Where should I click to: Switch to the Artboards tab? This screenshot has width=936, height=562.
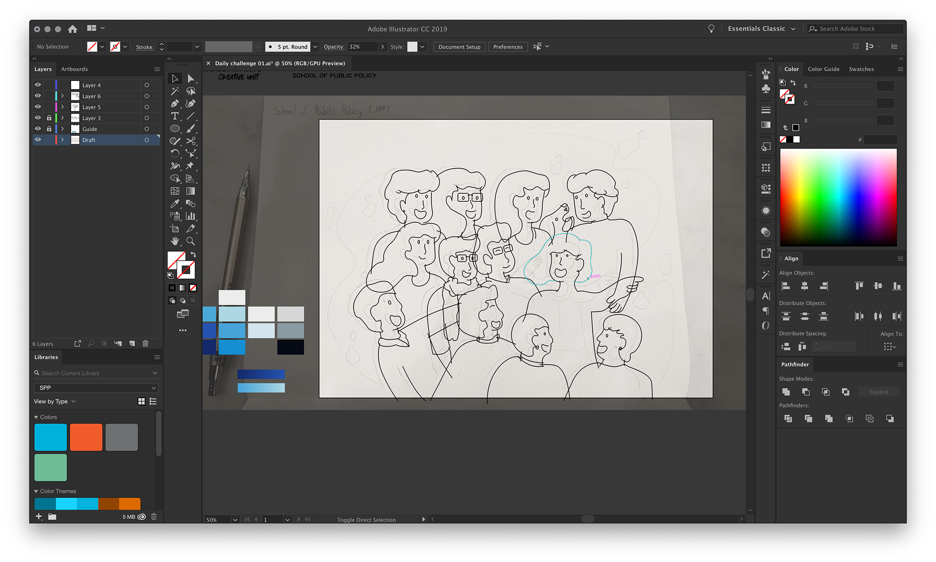coord(74,69)
